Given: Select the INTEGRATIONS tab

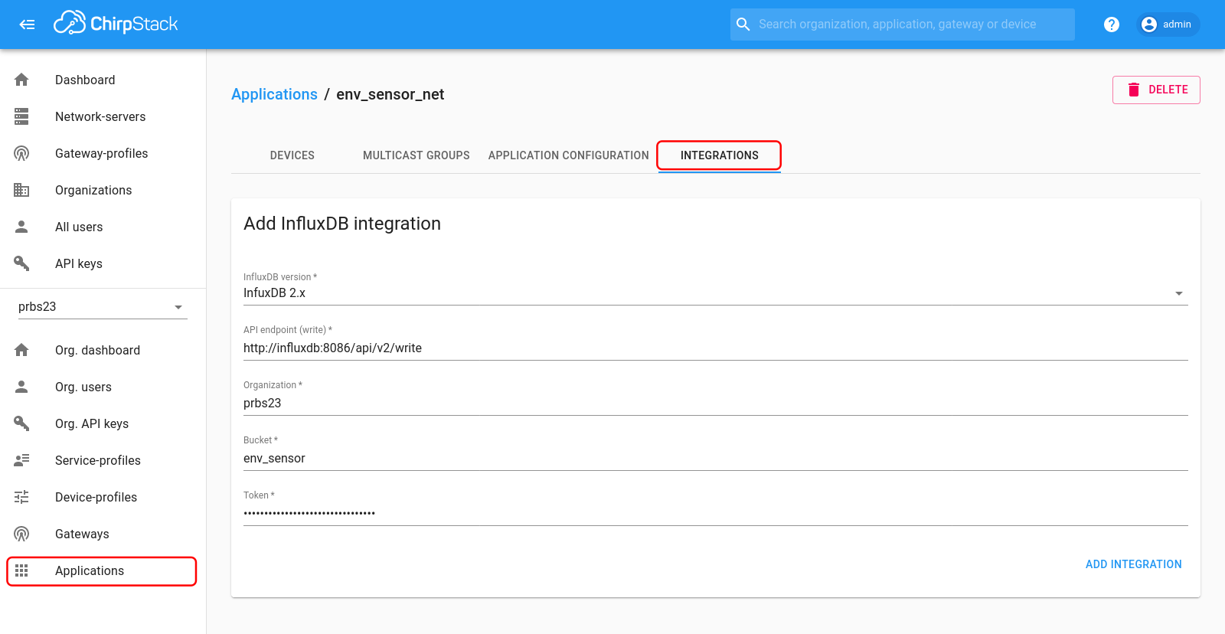Looking at the screenshot, I should pos(720,155).
